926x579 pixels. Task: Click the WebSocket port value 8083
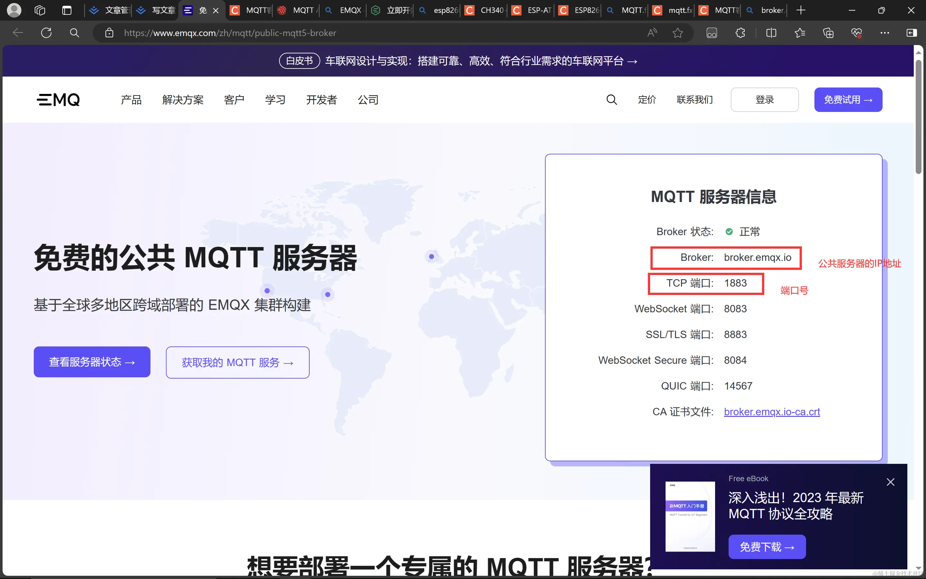(735, 309)
